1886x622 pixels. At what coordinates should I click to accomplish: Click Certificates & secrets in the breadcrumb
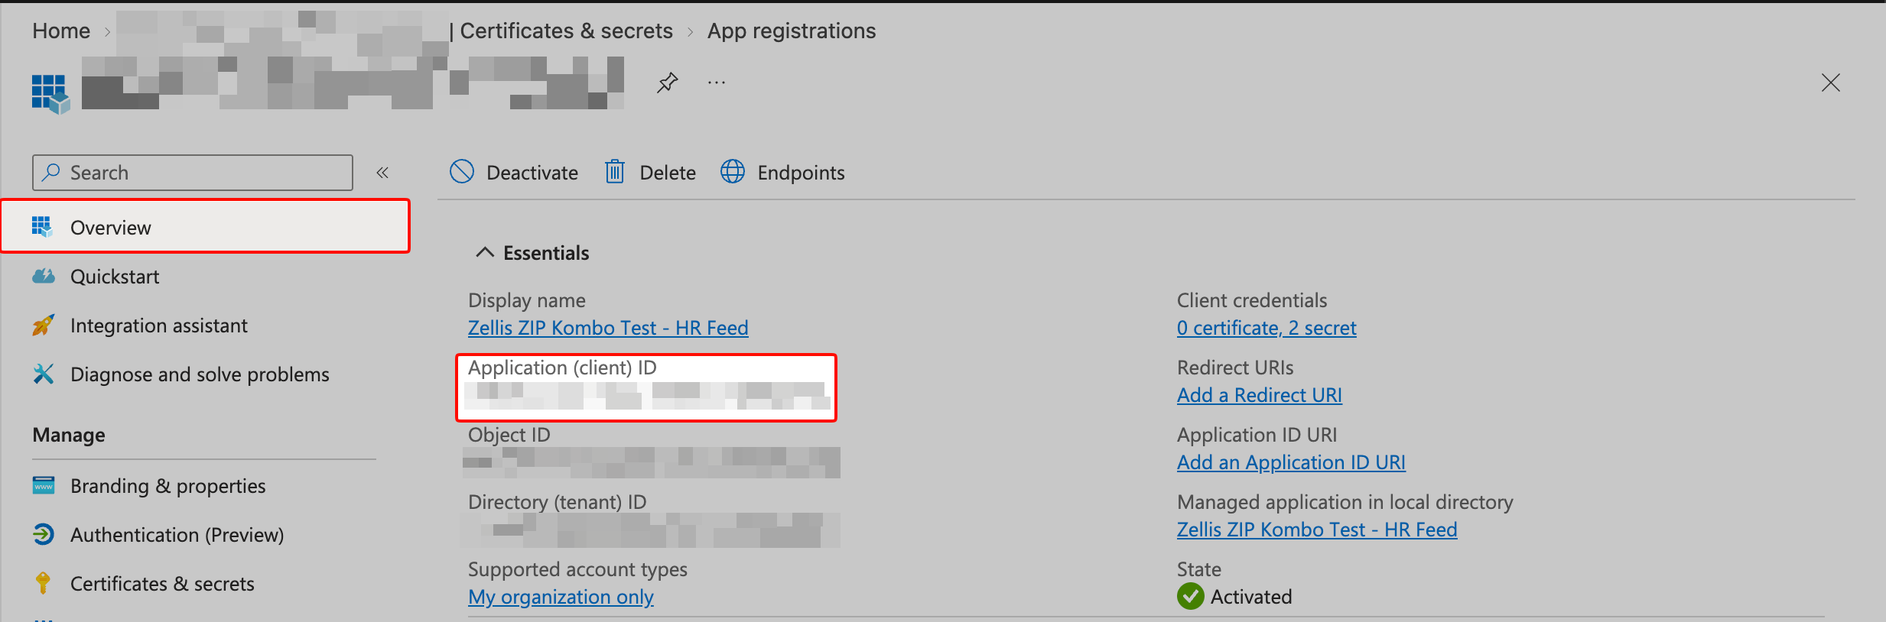[x=566, y=31]
